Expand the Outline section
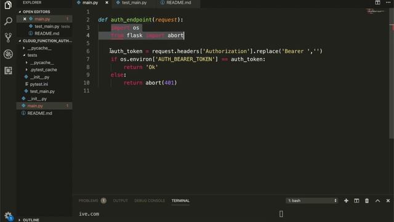 coord(31,220)
